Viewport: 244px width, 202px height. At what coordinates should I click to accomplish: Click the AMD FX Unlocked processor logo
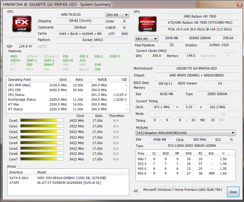tap(22, 24)
